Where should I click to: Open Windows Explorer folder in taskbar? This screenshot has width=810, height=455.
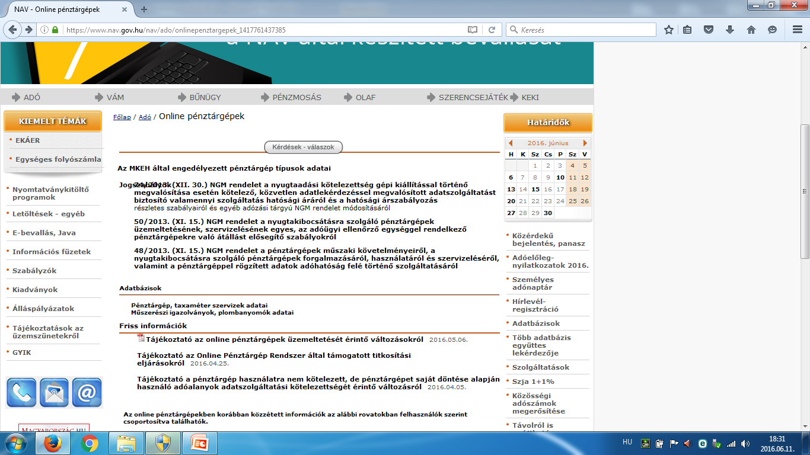[126, 443]
